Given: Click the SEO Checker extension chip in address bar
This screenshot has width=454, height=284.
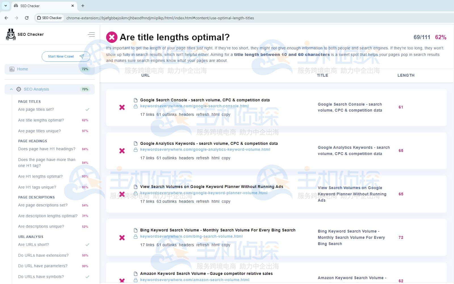Looking at the screenshot, I should (x=49, y=18).
